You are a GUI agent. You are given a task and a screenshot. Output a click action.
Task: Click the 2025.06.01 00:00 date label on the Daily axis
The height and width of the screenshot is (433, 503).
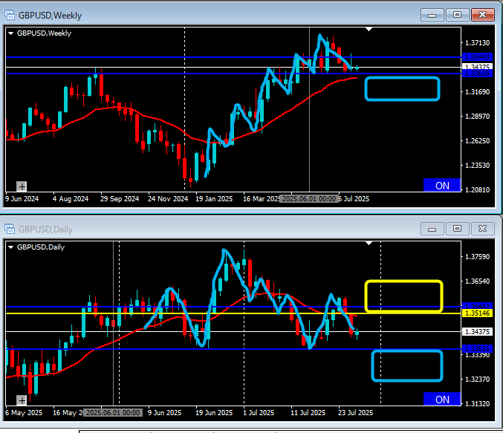(x=113, y=413)
